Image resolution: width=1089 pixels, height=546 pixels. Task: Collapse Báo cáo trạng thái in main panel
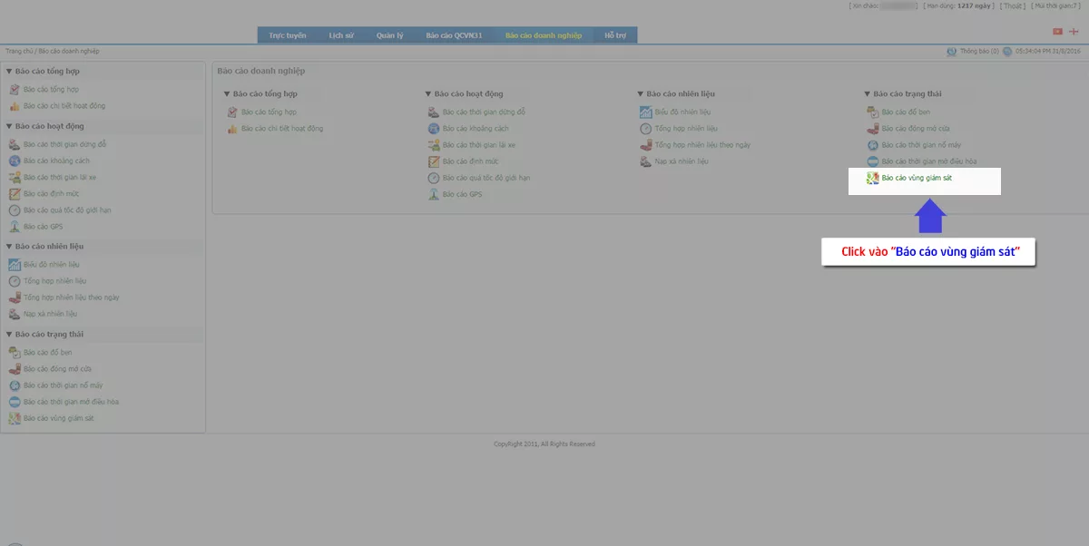867,93
